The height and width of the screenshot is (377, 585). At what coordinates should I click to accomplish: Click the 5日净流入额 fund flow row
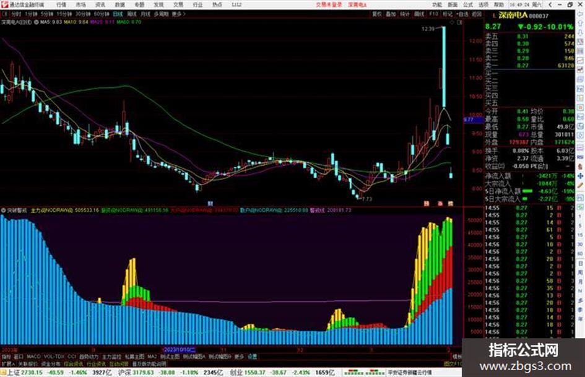tap(529, 191)
